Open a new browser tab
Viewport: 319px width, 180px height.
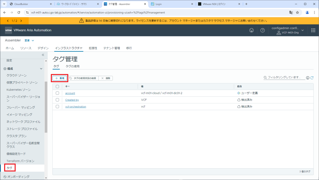(246, 4)
